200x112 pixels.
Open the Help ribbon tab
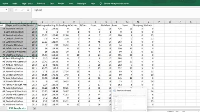point(92,4)
